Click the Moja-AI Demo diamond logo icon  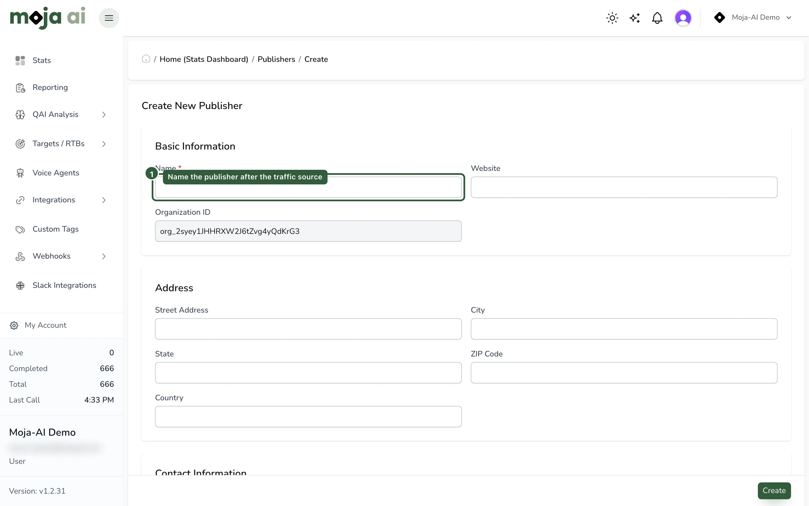tap(719, 17)
